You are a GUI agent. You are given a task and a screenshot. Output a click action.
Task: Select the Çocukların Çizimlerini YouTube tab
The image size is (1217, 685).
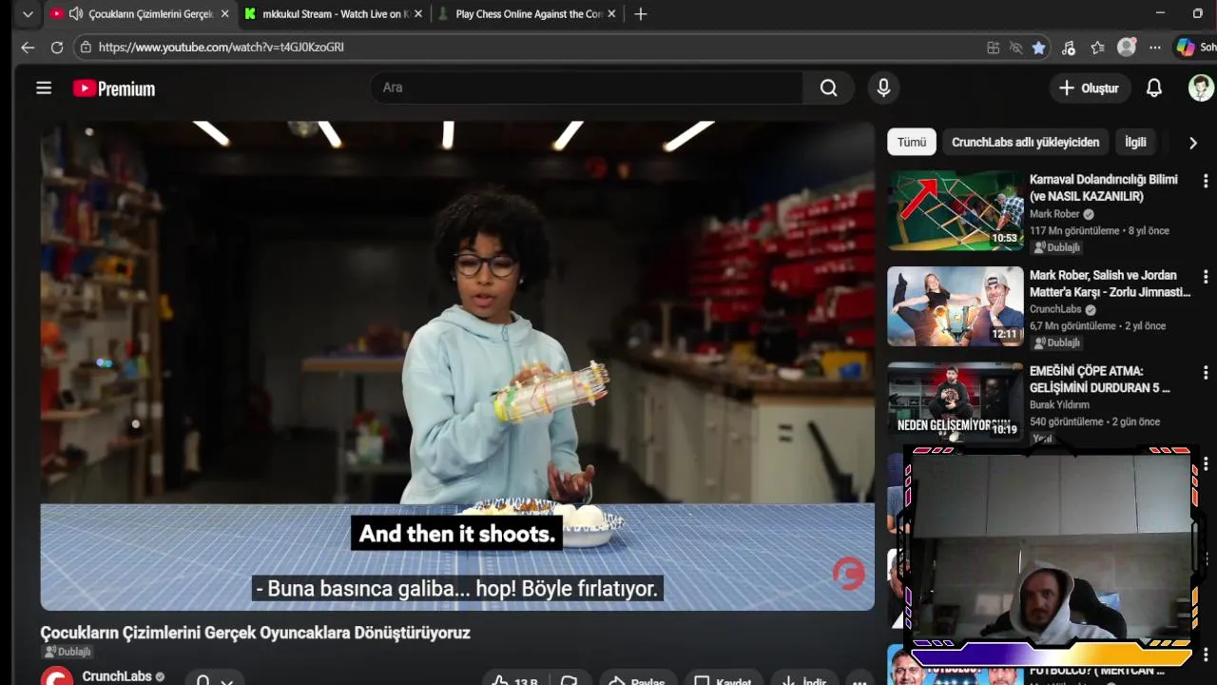pos(140,14)
